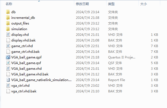Click the sort arrow above 名称 column
Image resolution: width=167 pixels, height=108 pixels.
pyautogui.click(x=39, y=1)
